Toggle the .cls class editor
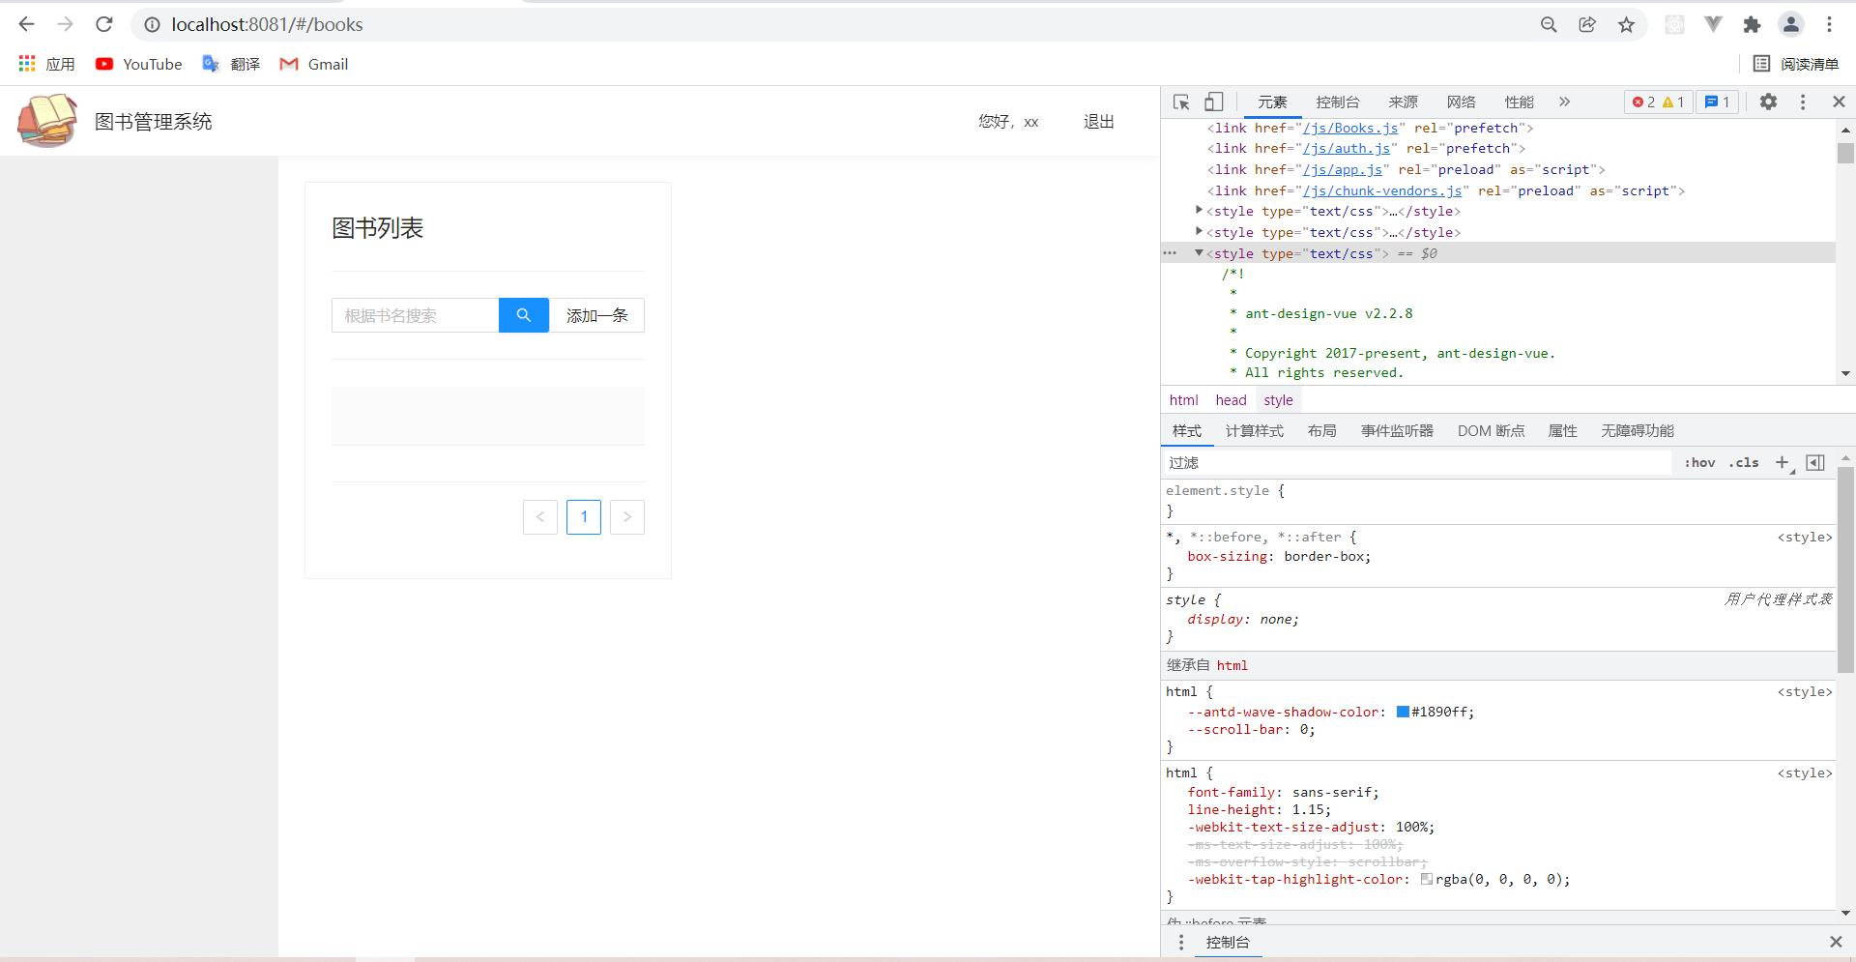Screen dimensions: 1856x962 (x=1744, y=463)
